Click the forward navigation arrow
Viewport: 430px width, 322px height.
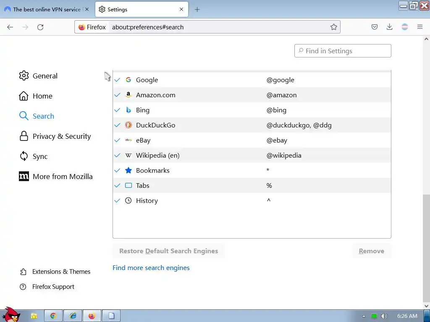pos(25,27)
